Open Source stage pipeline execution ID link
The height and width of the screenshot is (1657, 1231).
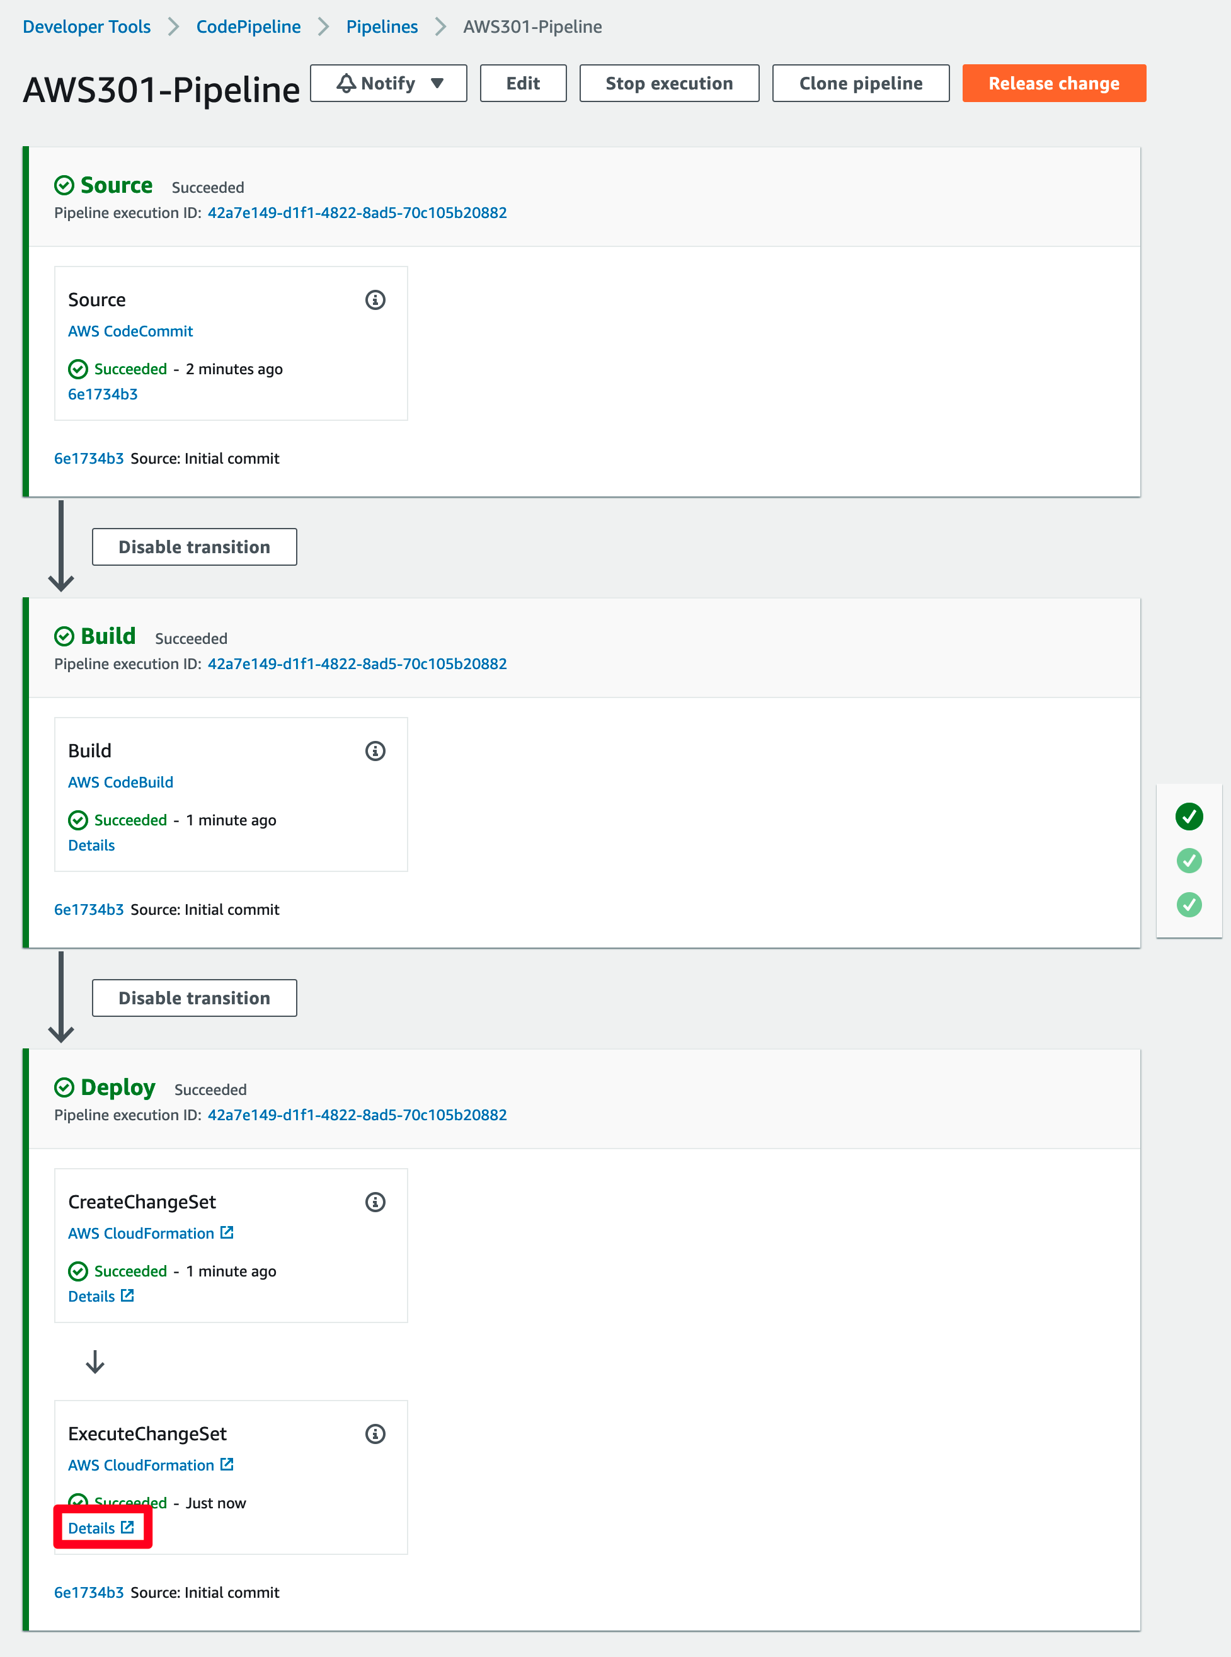coord(357,212)
